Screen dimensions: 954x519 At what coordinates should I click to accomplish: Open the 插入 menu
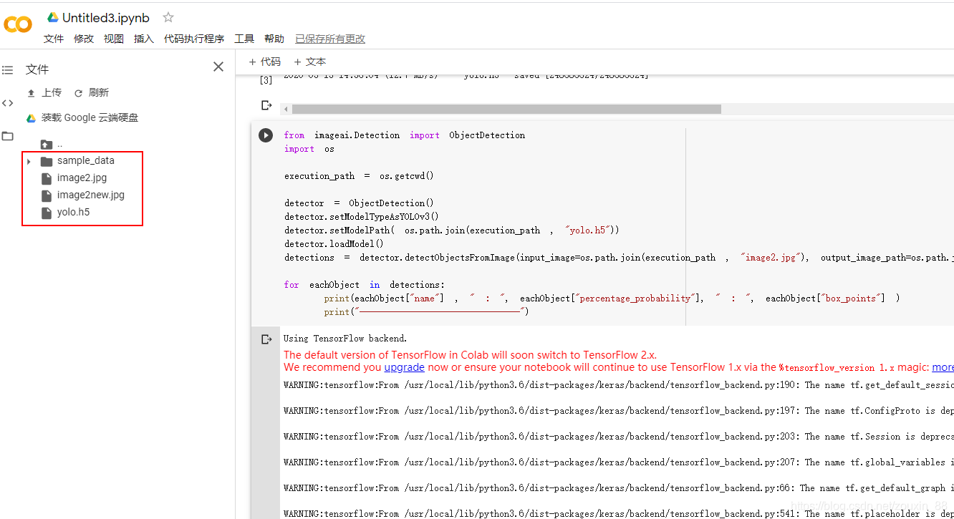[143, 39]
